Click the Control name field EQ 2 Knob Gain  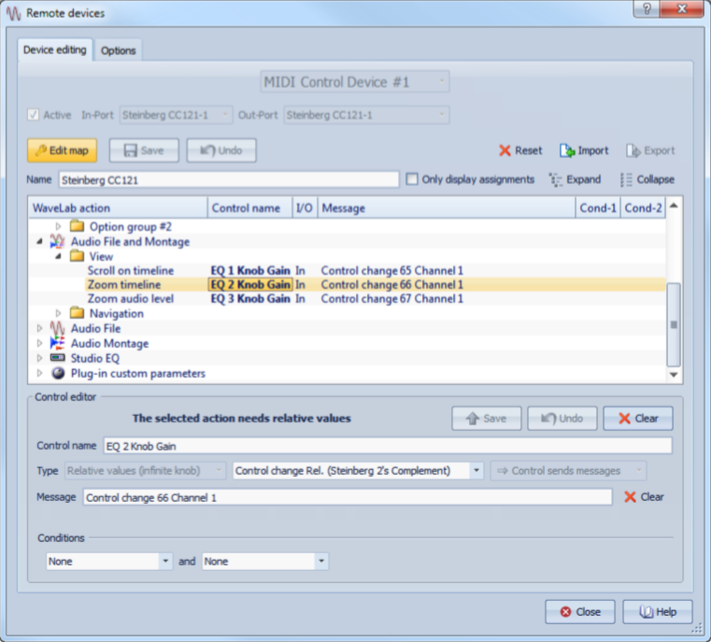click(x=388, y=446)
